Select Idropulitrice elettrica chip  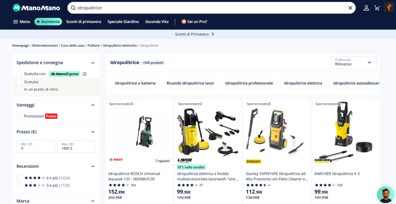pyautogui.click(x=303, y=83)
